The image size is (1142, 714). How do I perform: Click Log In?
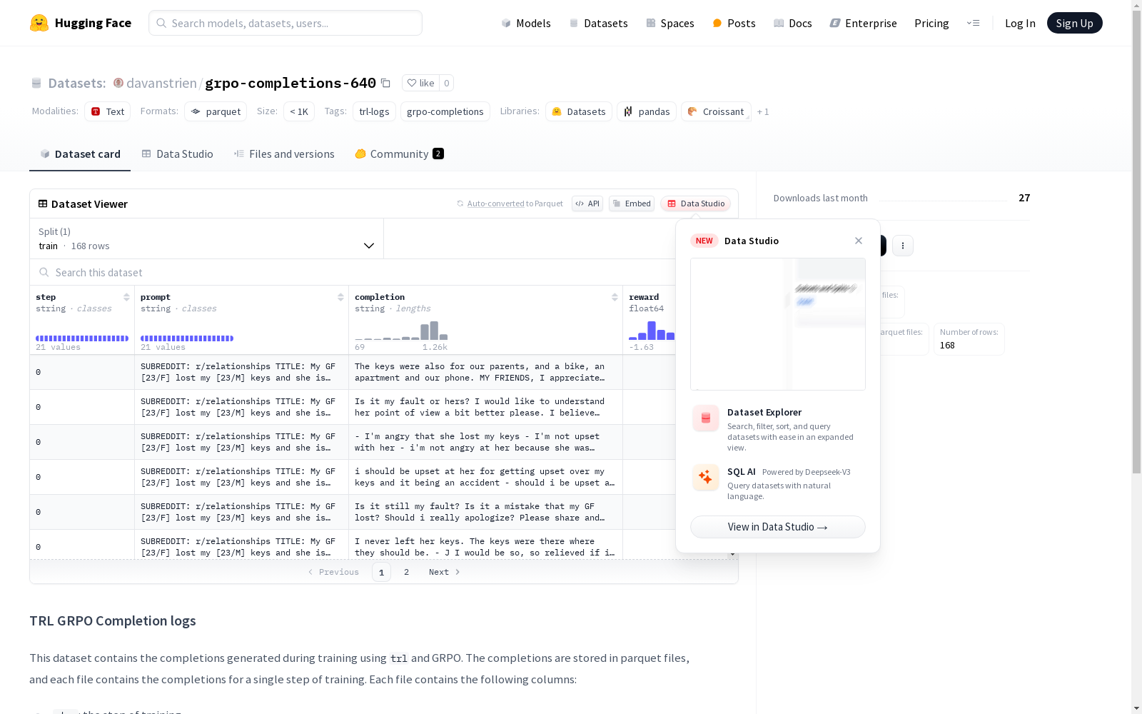click(1020, 23)
